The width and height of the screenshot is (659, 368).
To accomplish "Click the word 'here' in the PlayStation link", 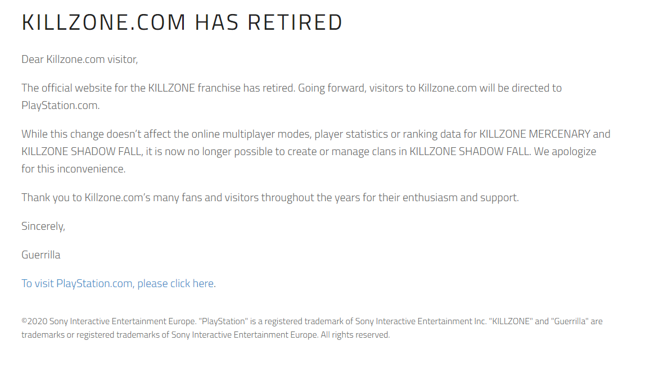I will tap(203, 284).
